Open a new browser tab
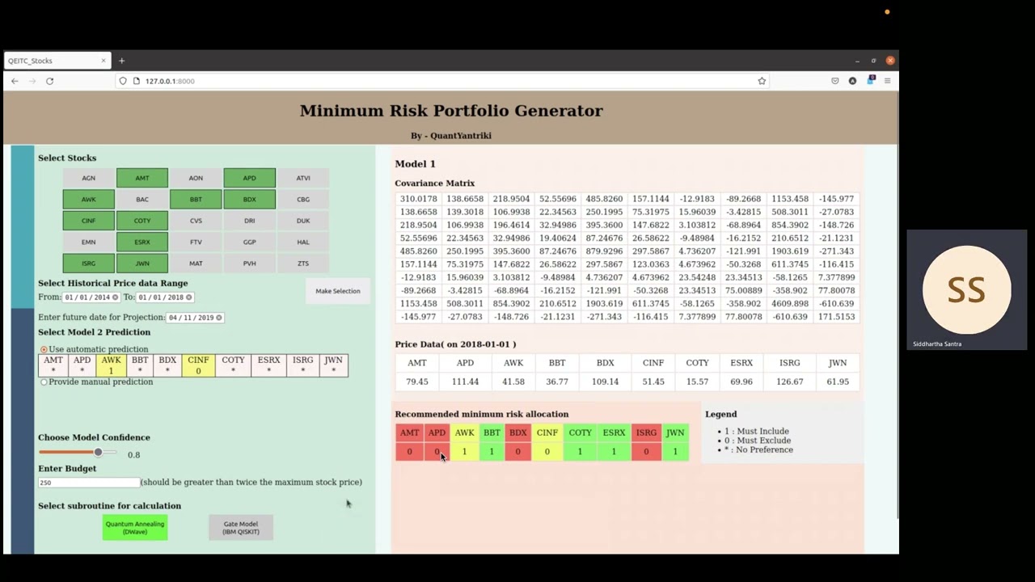Screen dimensions: 1035x582 (121, 61)
